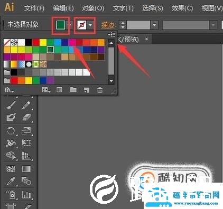Select the Pencil tool

pyautogui.click(x=26, y=105)
